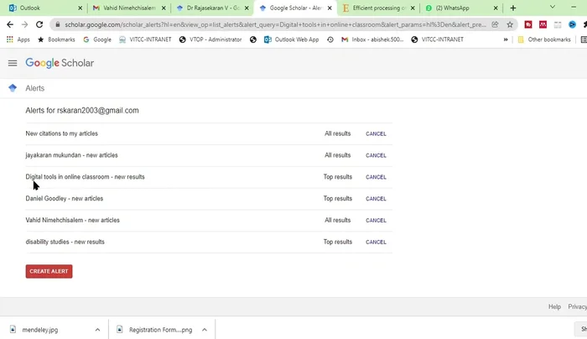Bookmark this page with the star icon
The width and height of the screenshot is (587, 339).
(509, 24)
